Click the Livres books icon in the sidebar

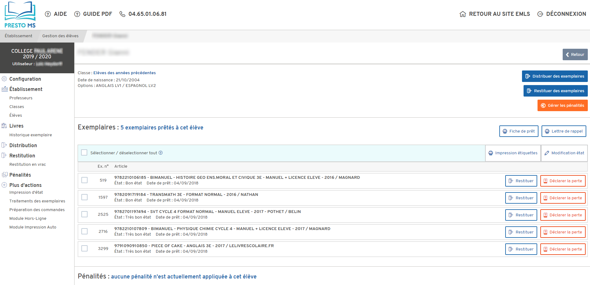coord(4,126)
